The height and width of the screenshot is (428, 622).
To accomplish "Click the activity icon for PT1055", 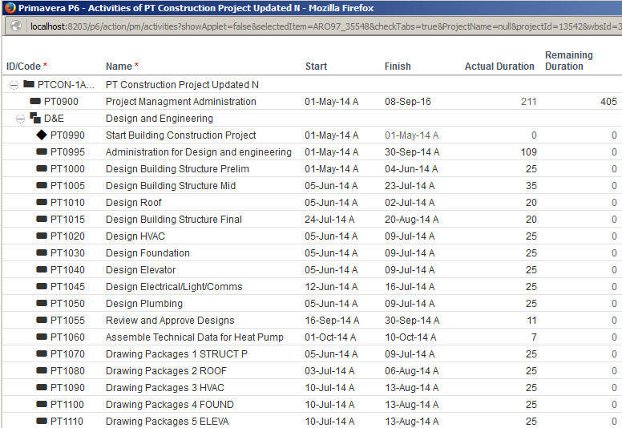I will point(42,320).
